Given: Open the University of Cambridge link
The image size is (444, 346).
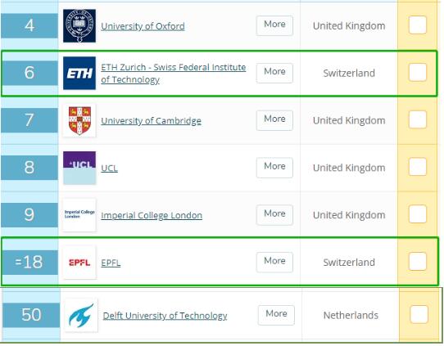Looking at the screenshot, I should (x=152, y=121).
